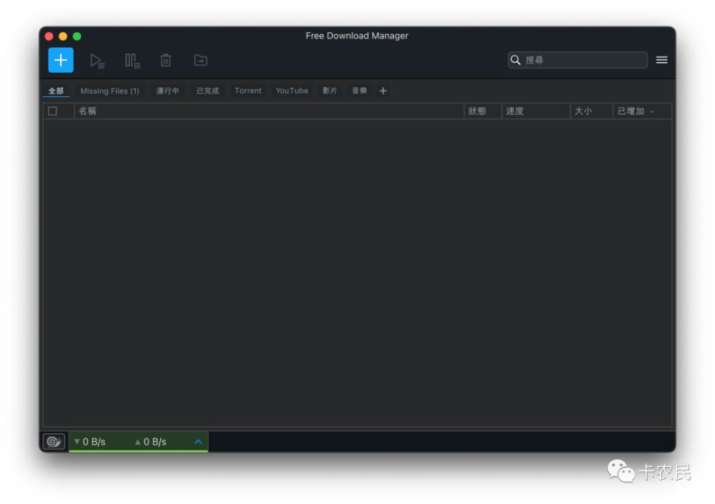Delete the selected download with the trash icon

coord(166,60)
